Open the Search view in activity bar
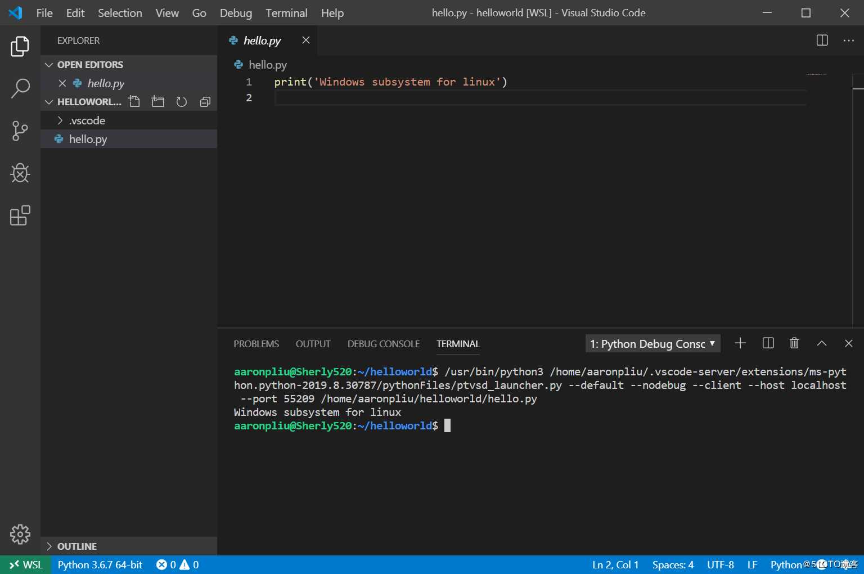The width and height of the screenshot is (864, 574). pos(20,88)
